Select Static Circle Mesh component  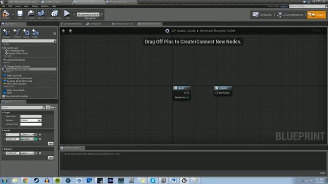pos(15,90)
